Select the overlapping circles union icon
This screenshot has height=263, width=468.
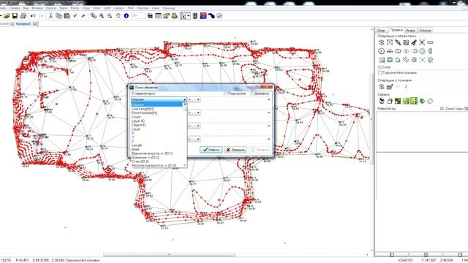tap(398, 51)
